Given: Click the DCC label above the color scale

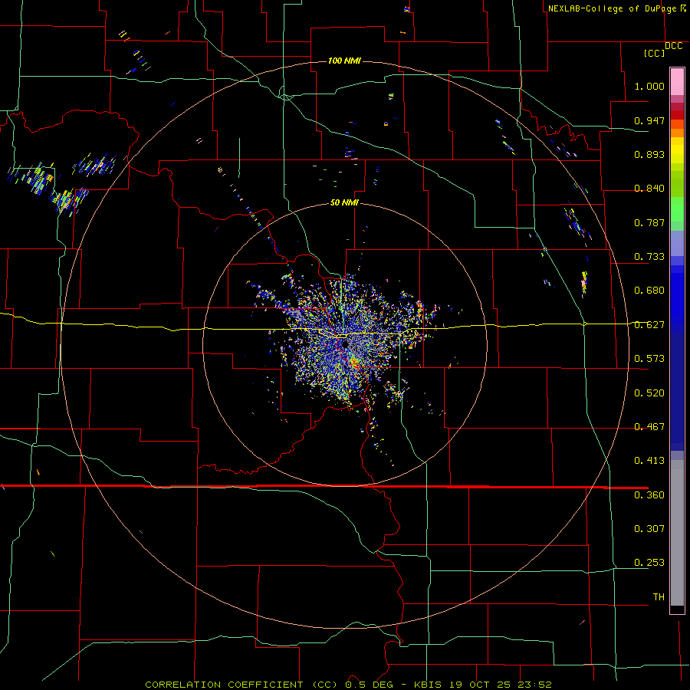Looking at the screenshot, I should [x=674, y=46].
